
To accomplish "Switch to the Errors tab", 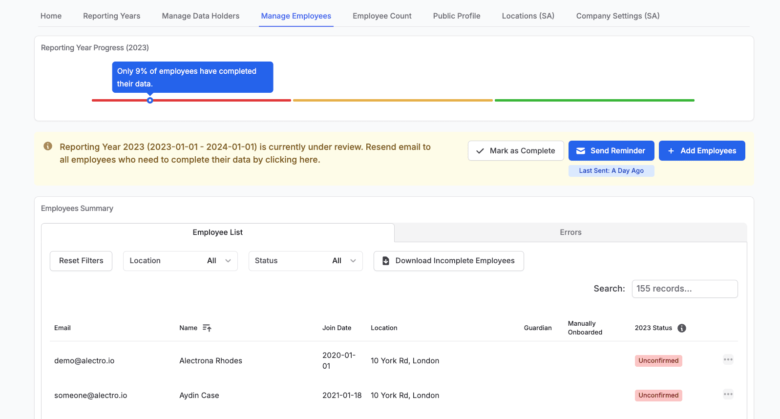I will pyautogui.click(x=570, y=232).
